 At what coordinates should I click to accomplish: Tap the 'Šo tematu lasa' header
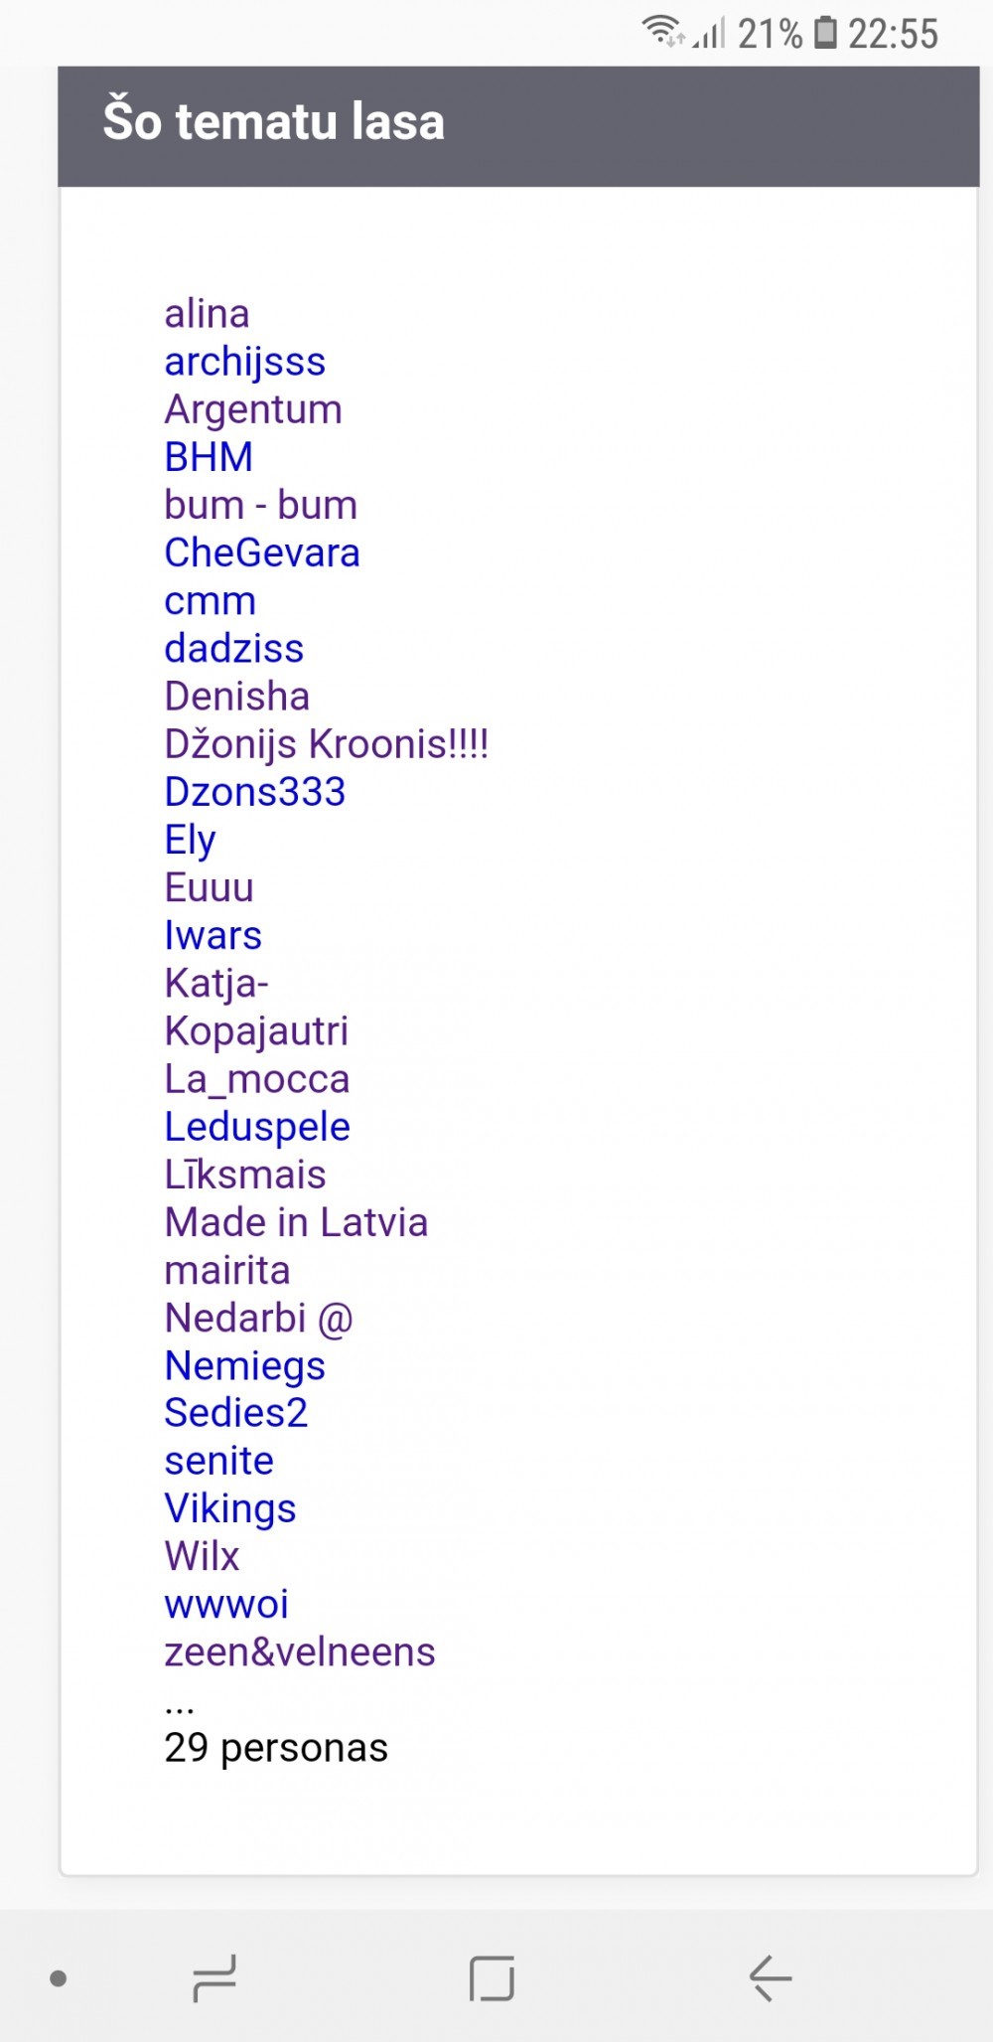tap(274, 122)
